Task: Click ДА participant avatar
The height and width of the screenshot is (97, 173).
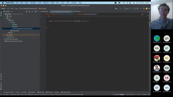Action: point(167,38)
